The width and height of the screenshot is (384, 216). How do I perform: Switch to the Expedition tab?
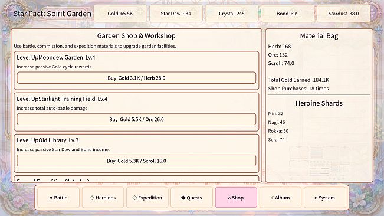tap(147, 198)
